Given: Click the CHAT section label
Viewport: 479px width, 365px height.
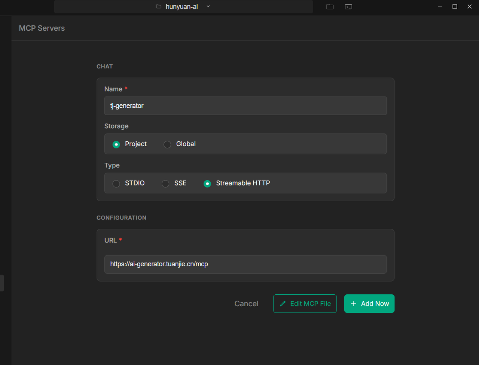Looking at the screenshot, I should click(105, 67).
